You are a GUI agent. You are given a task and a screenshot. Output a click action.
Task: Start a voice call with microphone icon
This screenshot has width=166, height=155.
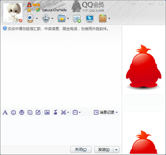click(x=46, y=18)
